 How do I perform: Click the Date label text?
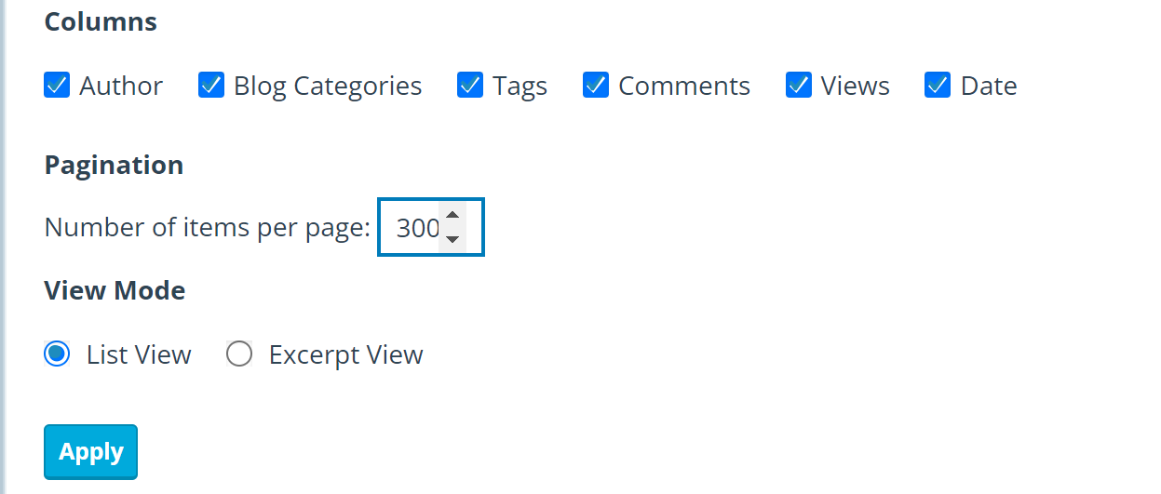click(989, 87)
